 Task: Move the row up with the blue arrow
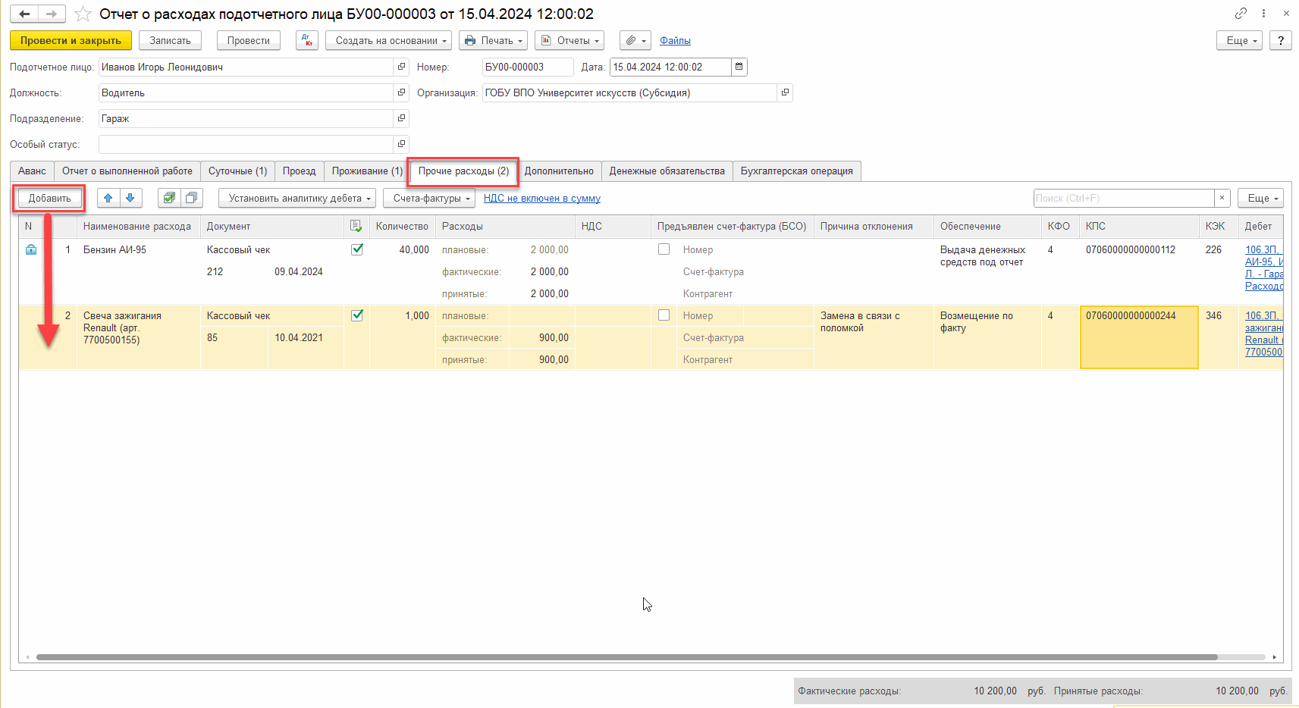point(108,198)
